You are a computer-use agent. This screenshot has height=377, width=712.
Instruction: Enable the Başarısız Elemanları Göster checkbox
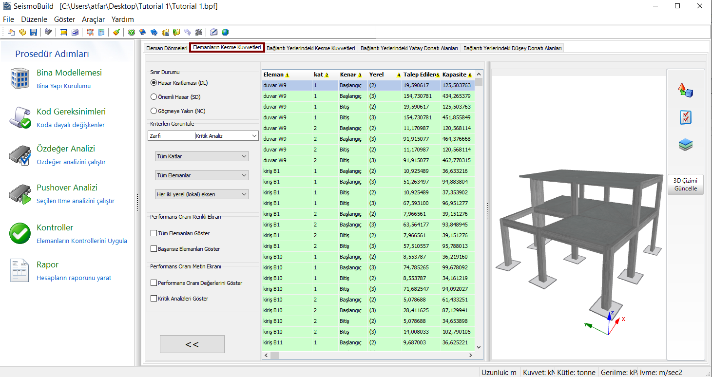154,249
